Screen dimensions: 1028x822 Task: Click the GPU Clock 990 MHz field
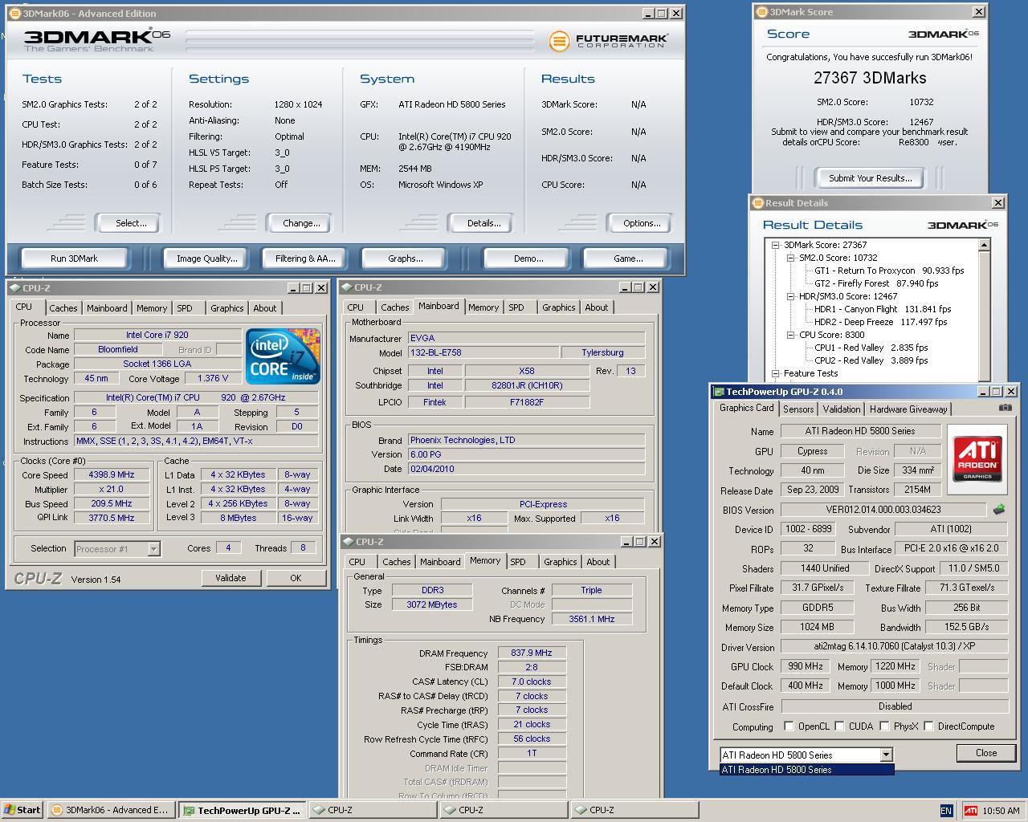[x=804, y=666]
